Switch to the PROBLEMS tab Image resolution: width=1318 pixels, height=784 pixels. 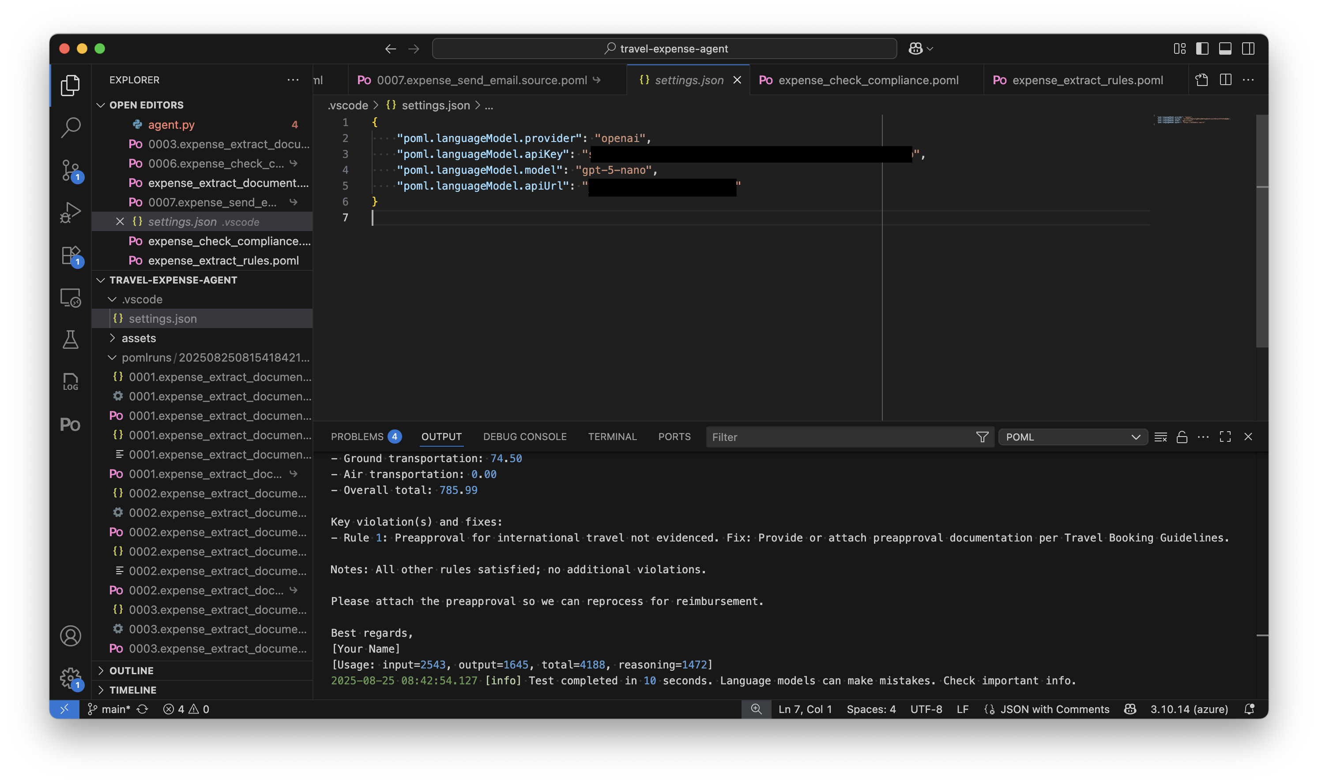pyautogui.click(x=366, y=437)
